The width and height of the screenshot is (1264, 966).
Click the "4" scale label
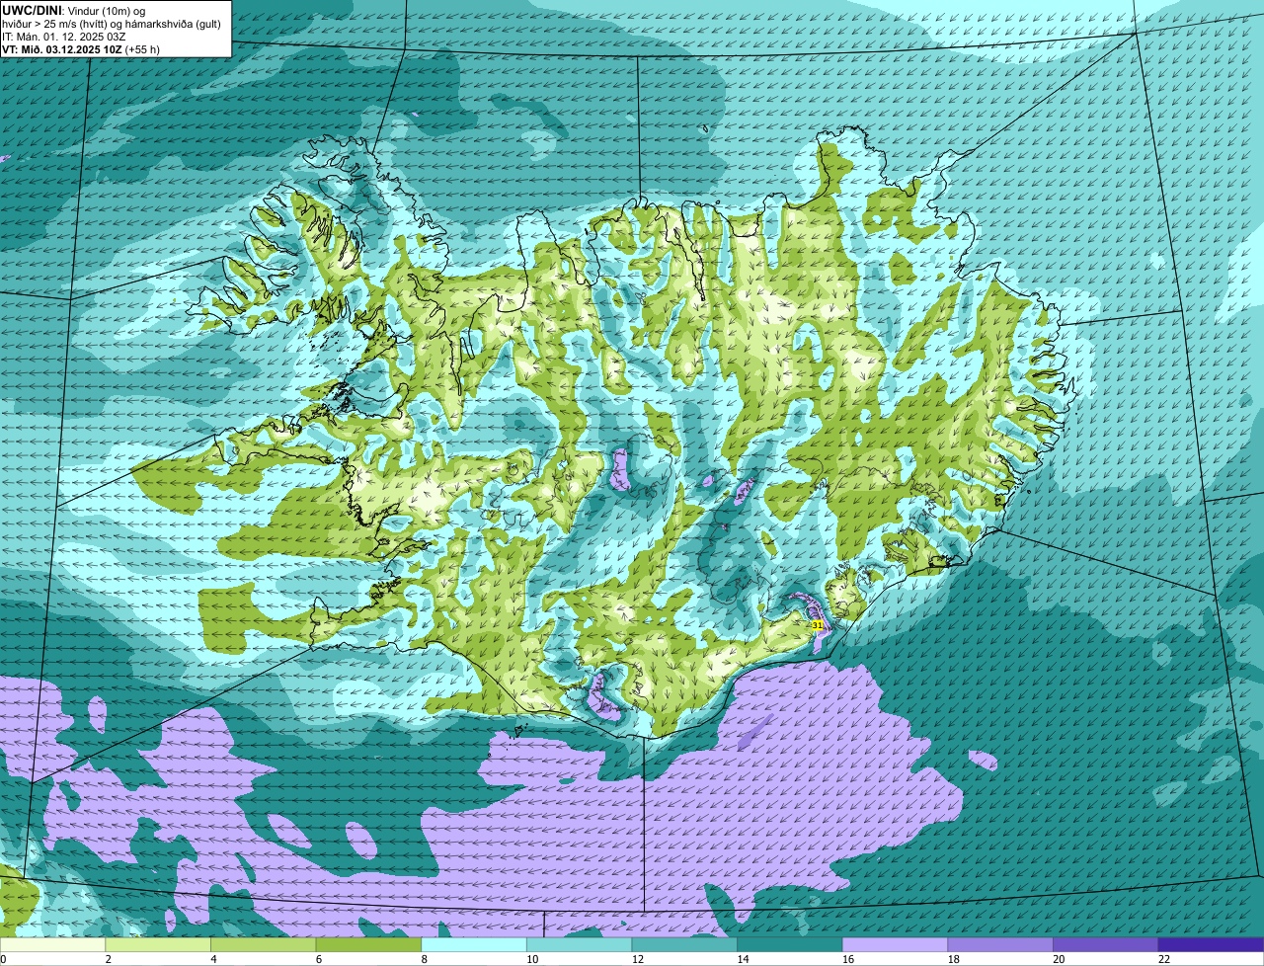click(213, 959)
